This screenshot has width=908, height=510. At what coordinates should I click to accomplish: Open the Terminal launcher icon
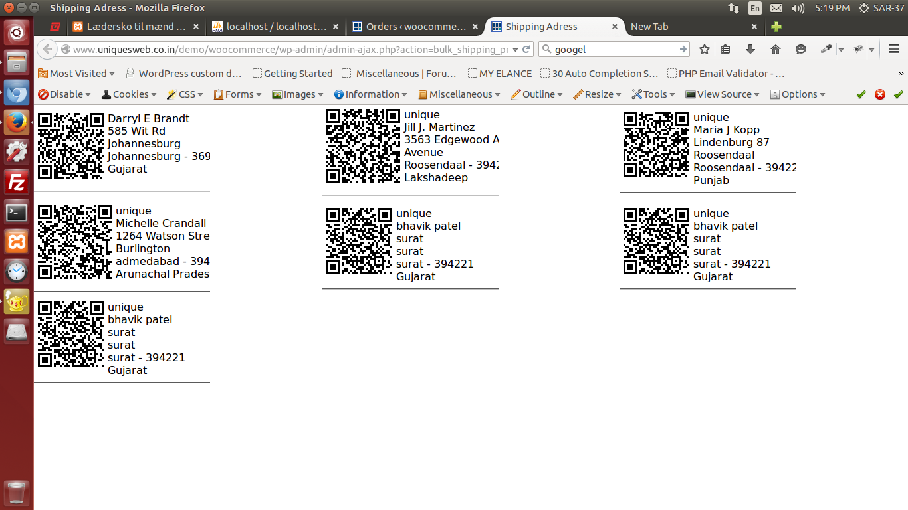(17, 212)
